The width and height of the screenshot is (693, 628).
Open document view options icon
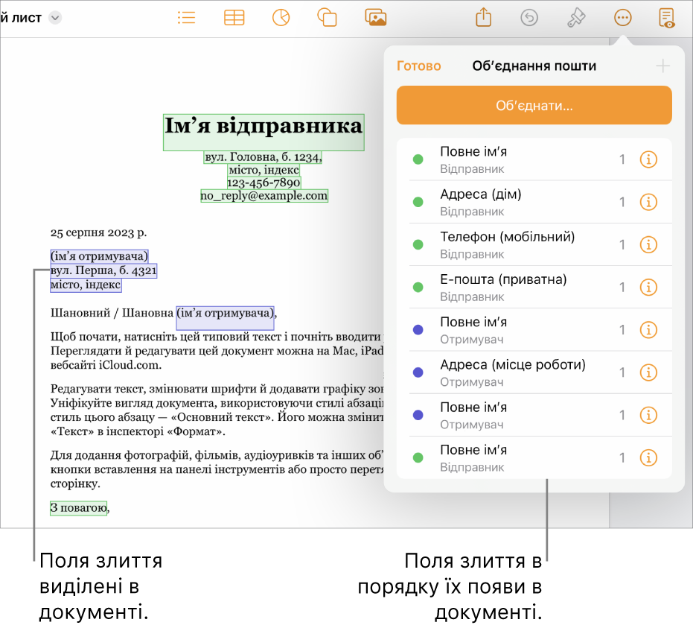coord(666,18)
